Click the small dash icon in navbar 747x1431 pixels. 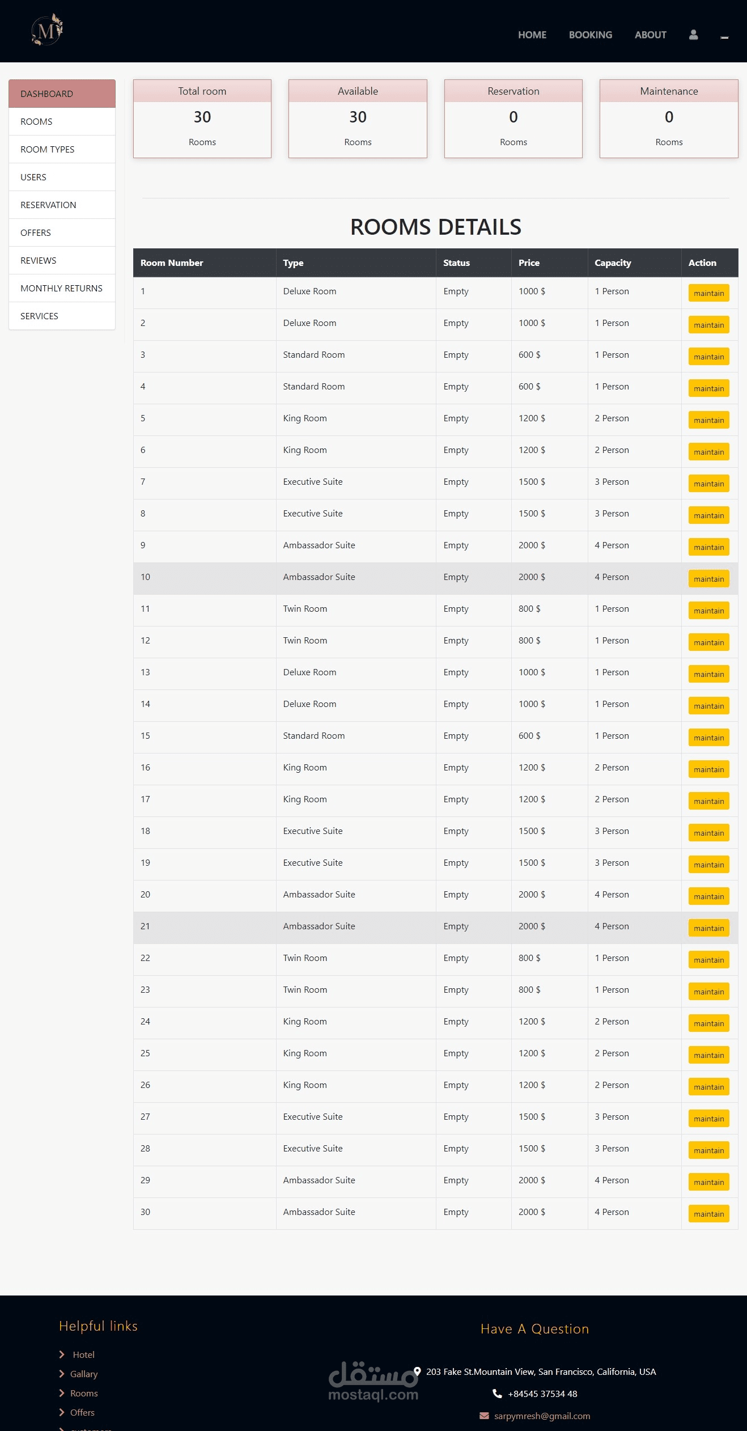pyautogui.click(x=724, y=37)
